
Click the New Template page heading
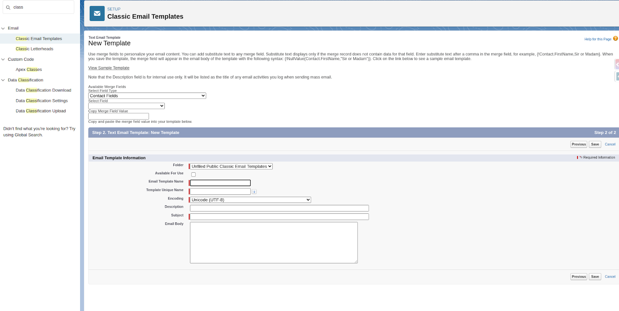point(109,43)
